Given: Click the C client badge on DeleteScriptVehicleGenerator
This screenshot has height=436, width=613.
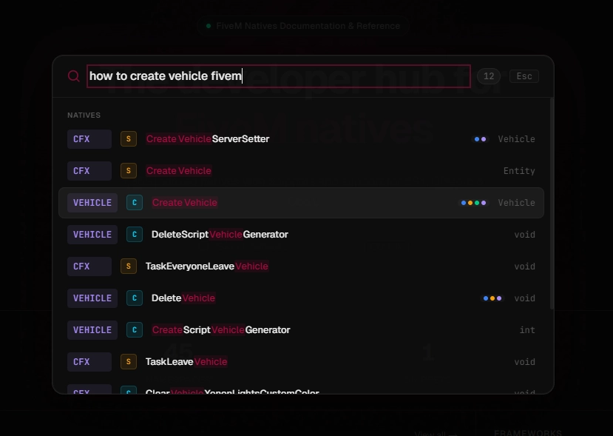Looking at the screenshot, I should tap(135, 234).
